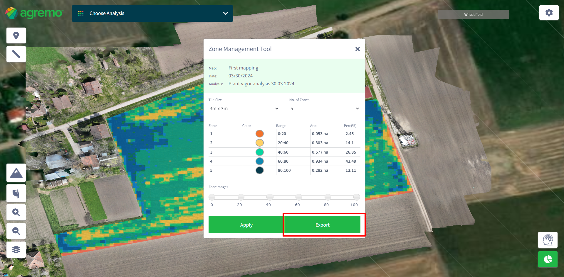564x277 pixels.
Task: Open the settings gear menu
Action: [549, 13]
